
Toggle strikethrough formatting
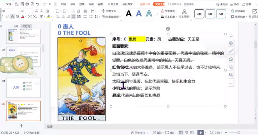[x=17, y=16]
